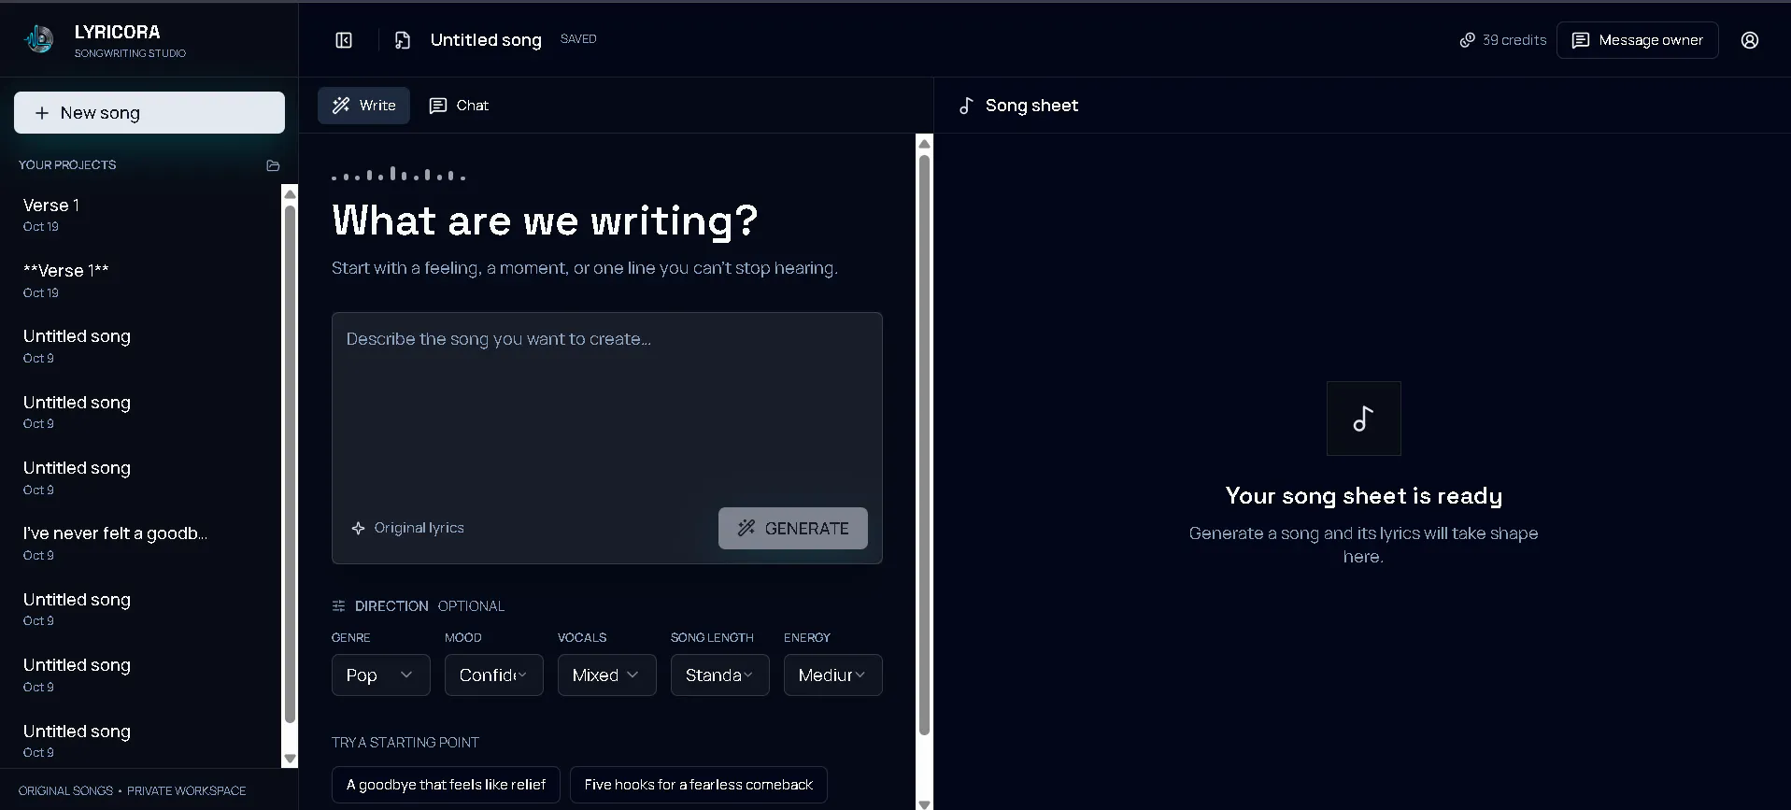Click the Untitled song title in header
This screenshot has height=810, width=1791.
[x=486, y=40]
